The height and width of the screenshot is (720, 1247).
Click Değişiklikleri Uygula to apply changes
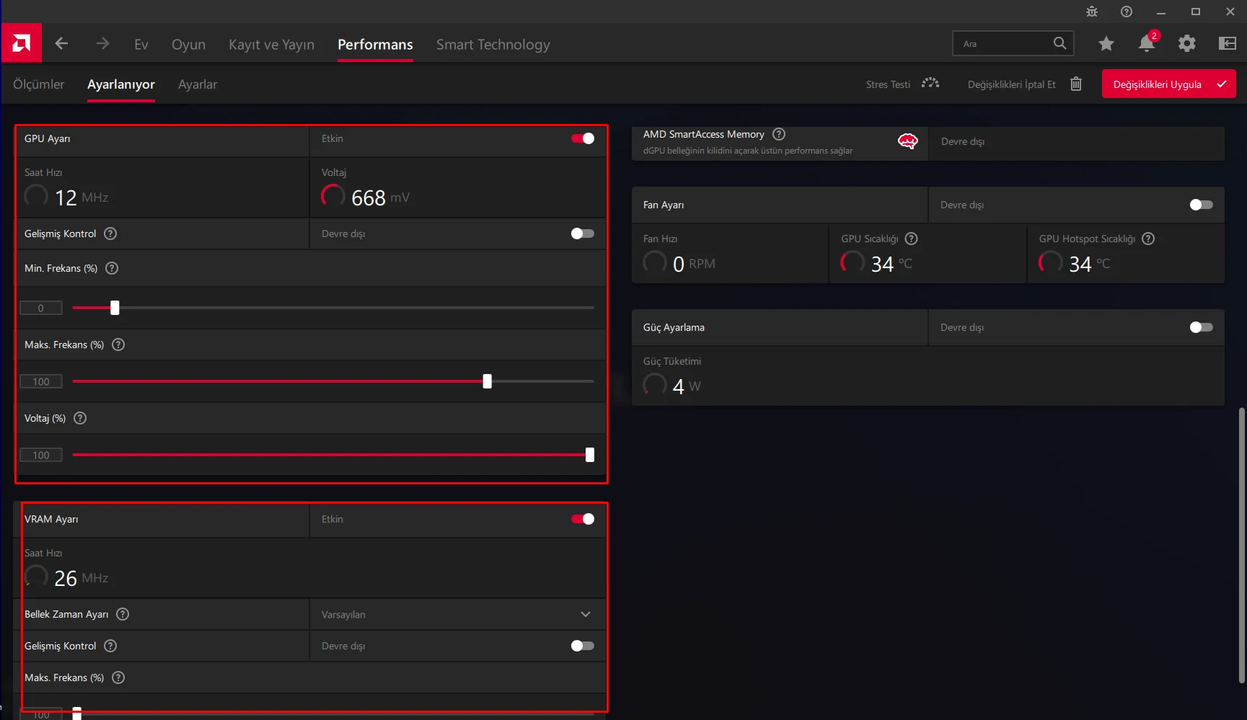click(1168, 84)
